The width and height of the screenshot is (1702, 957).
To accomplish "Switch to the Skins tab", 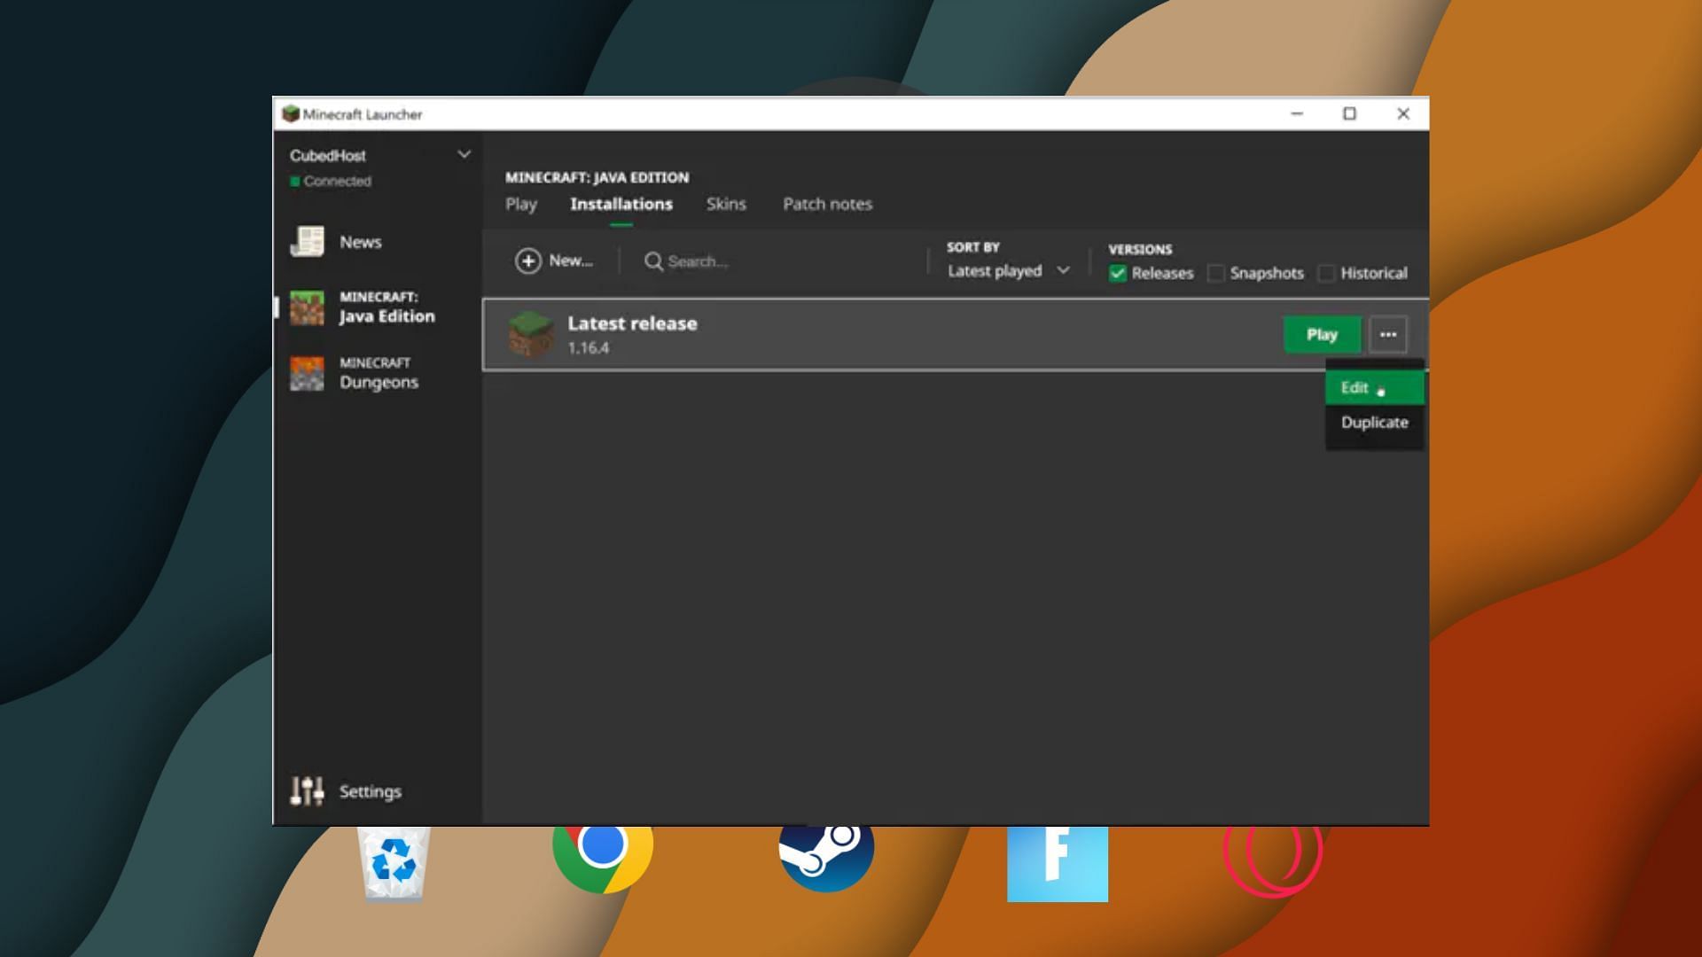I will point(726,204).
